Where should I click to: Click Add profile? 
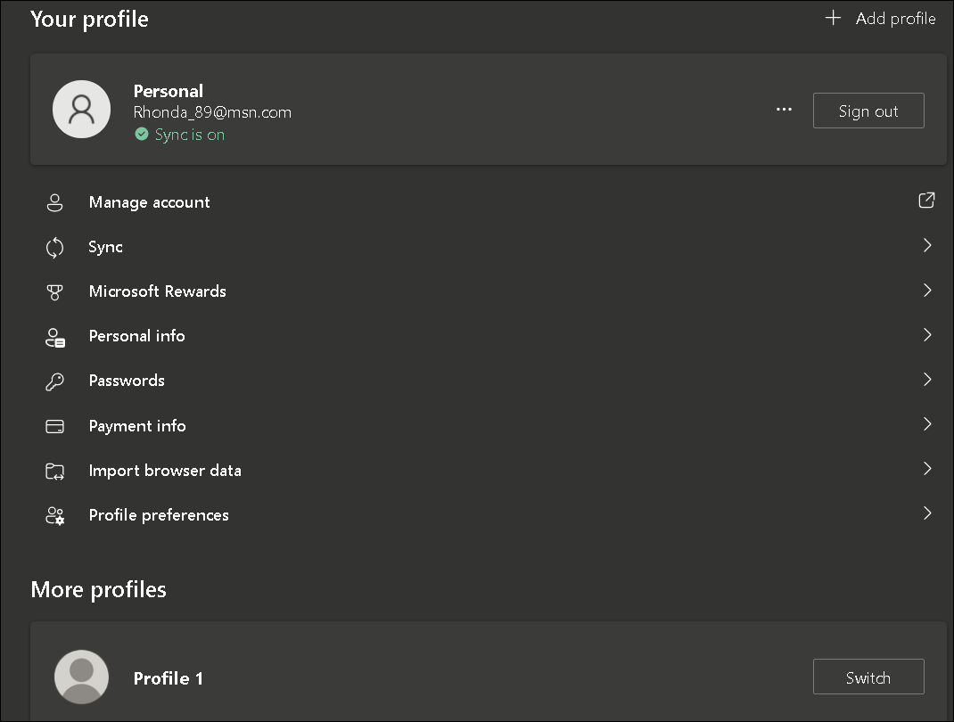point(894,18)
